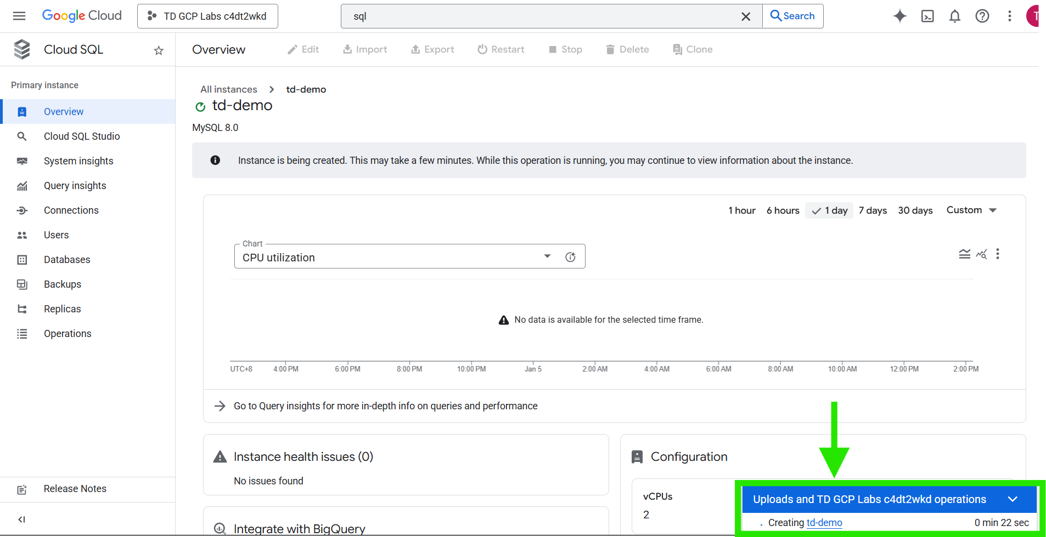Image resolution: width=1046 pixels, height=537 pixels.
Task: Open the notifications bell
Action: (955, 16)
